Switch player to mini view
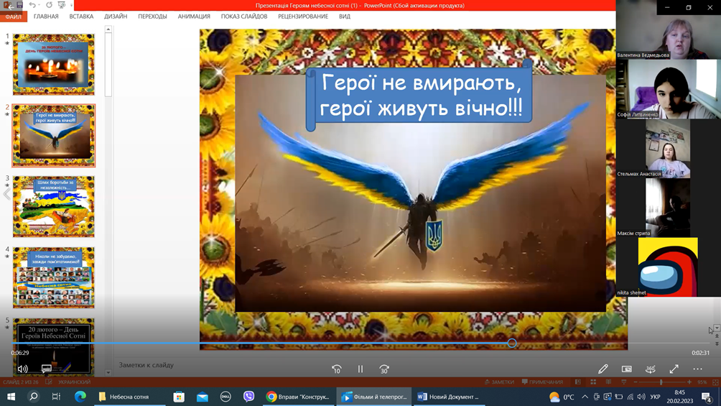The image size is (721, 406). click(627, 369)
